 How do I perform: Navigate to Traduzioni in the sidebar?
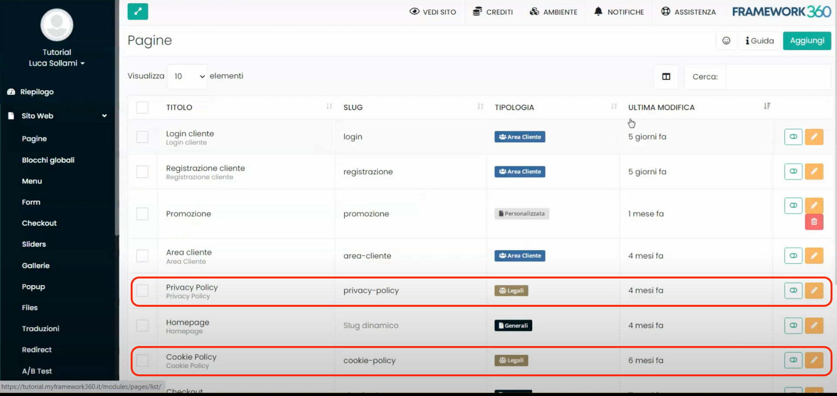click(x=41, y=328)
